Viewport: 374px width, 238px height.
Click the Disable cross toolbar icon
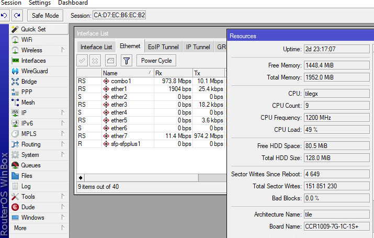click(95, 61)
